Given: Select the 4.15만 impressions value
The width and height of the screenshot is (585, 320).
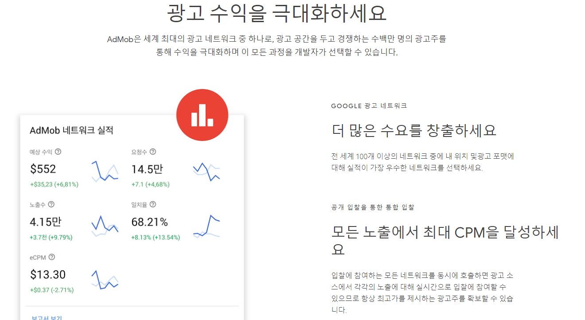Looking at the screenshot, I should pyautogui.click(x=46, y=222).
